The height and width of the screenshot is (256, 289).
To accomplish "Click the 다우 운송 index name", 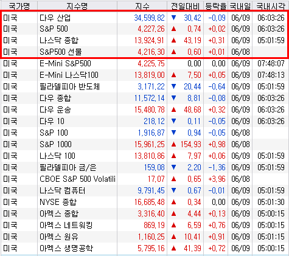I will pyautogui.click(x=55, y=109).
